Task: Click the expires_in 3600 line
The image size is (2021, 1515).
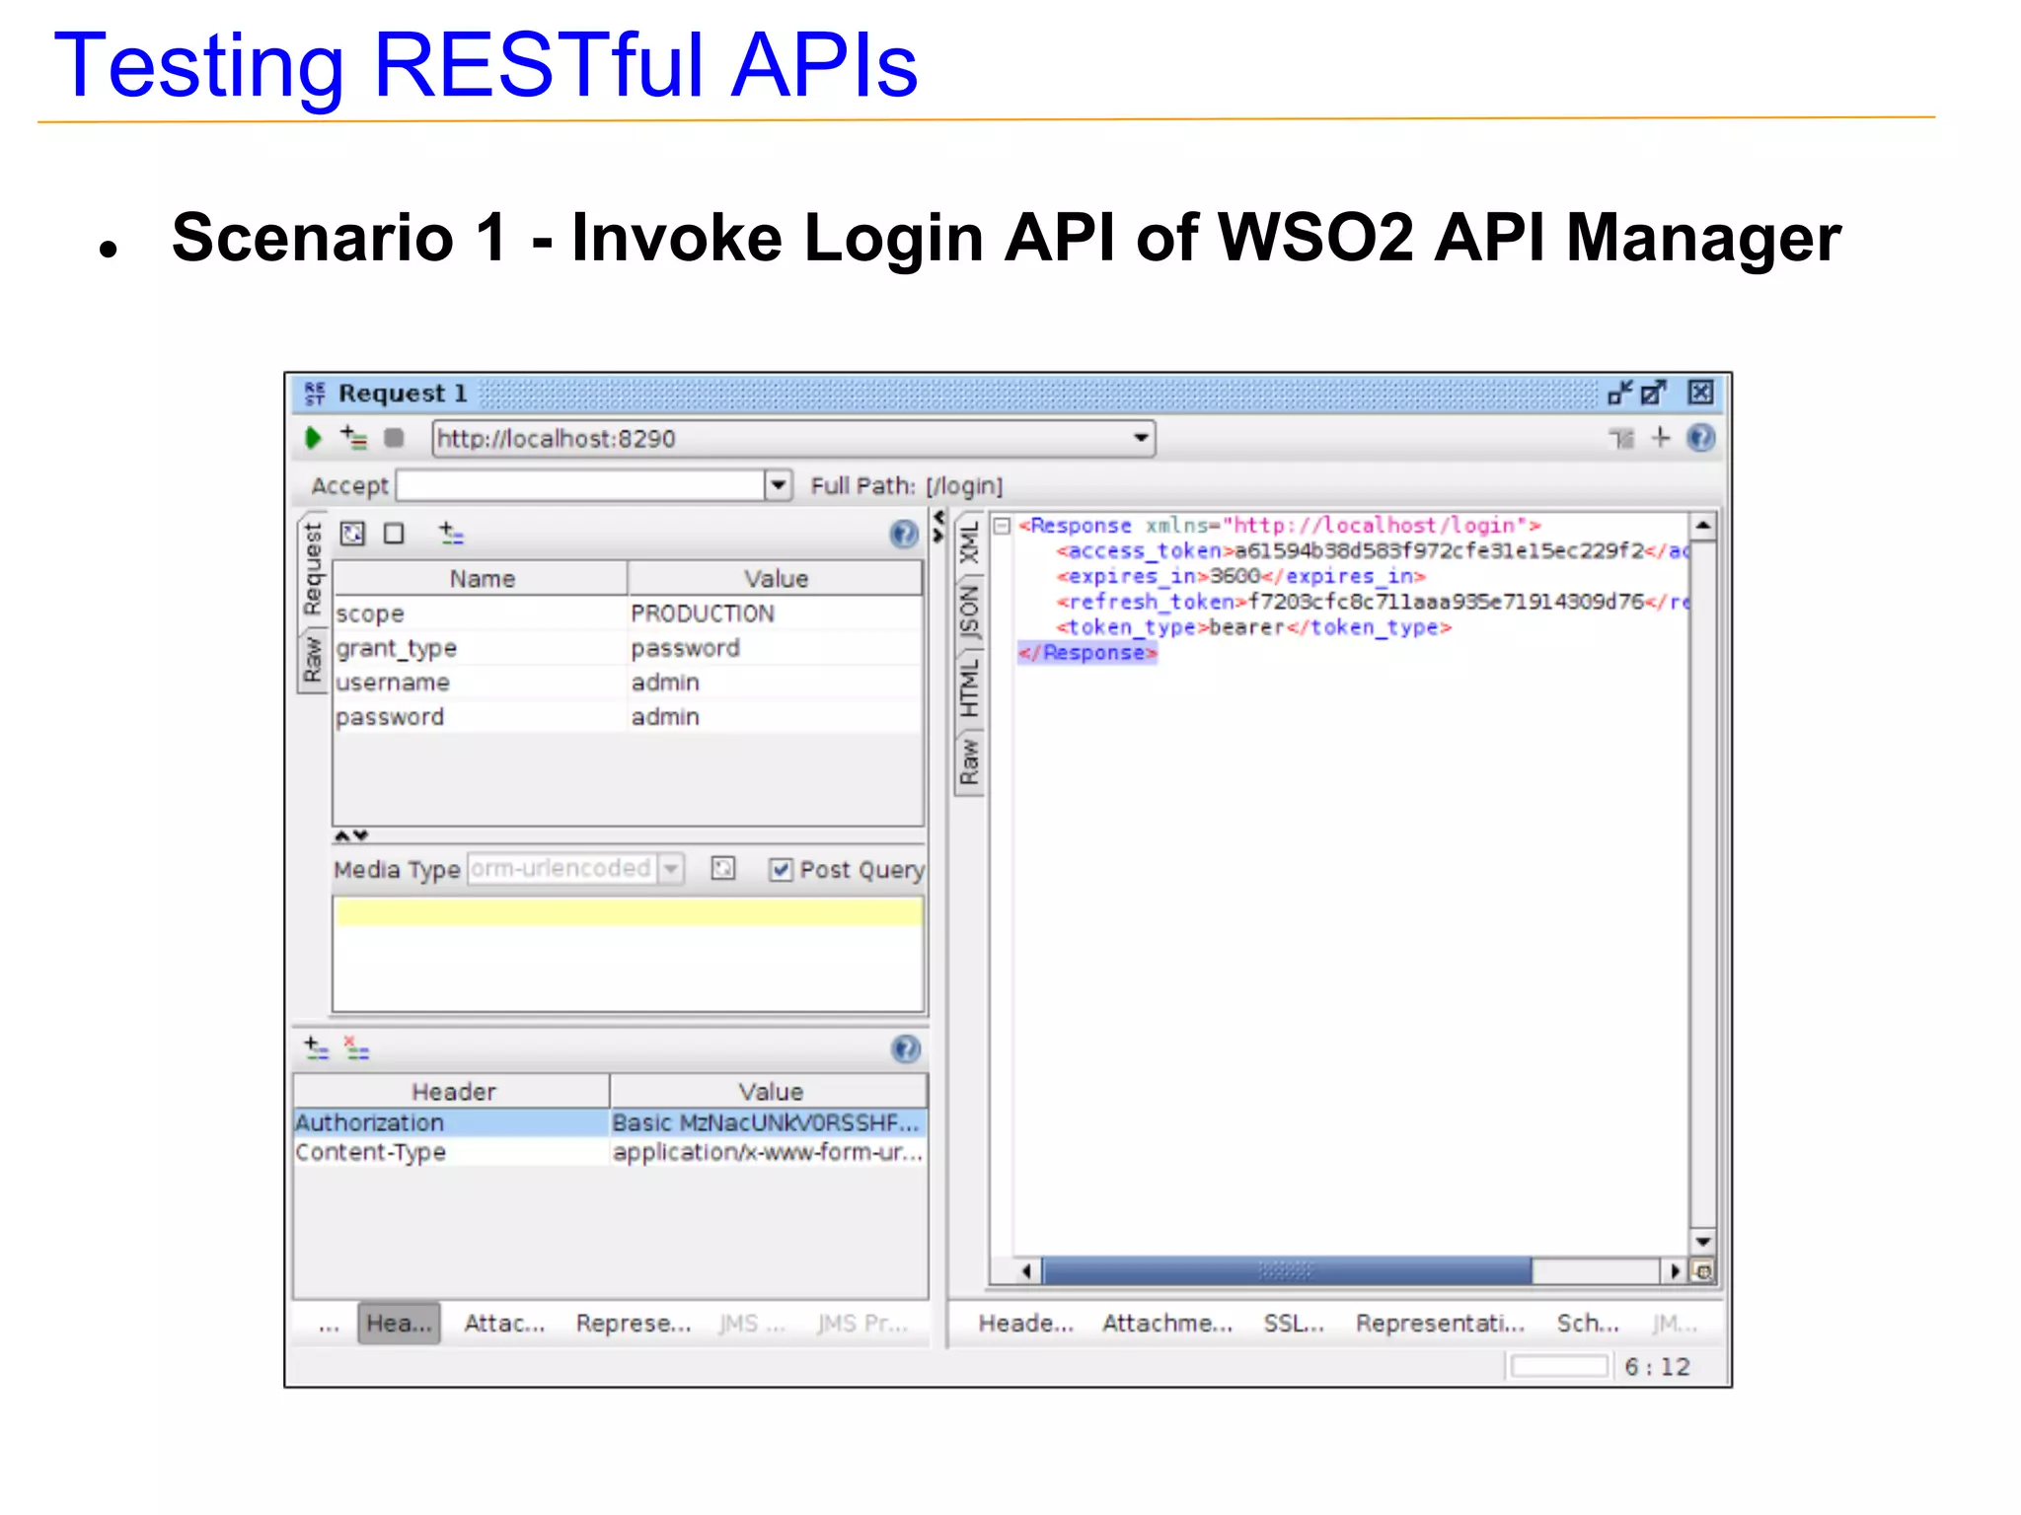Action: tap(1240, 576)
